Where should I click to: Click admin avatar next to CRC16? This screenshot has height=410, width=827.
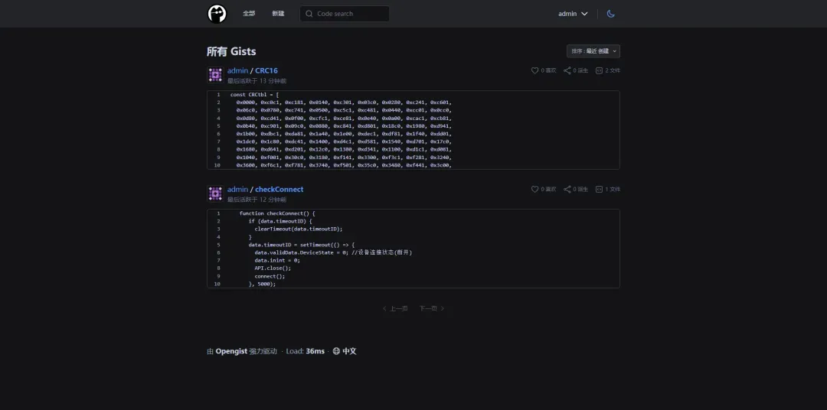coord(215,75)
